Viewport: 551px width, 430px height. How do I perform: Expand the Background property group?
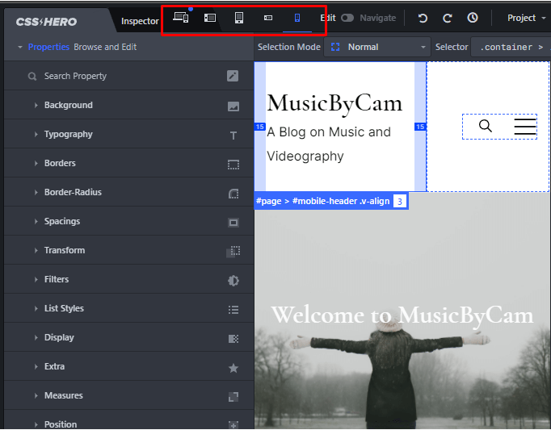click(68, 105)
